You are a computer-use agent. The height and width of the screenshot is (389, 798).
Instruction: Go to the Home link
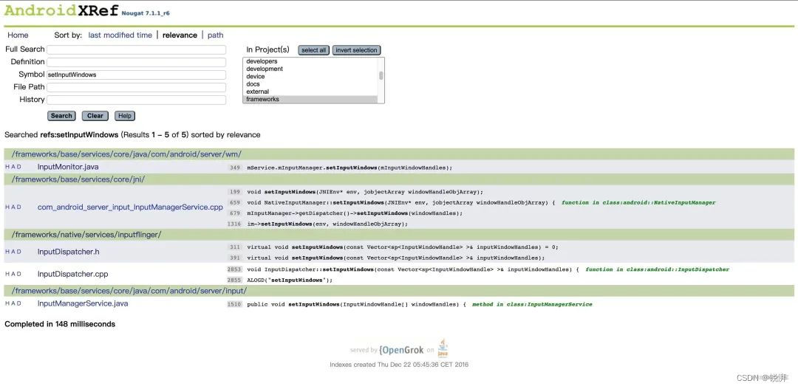tap(18, 35)
